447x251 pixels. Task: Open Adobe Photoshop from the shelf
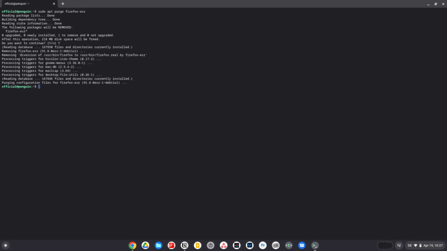263,245
